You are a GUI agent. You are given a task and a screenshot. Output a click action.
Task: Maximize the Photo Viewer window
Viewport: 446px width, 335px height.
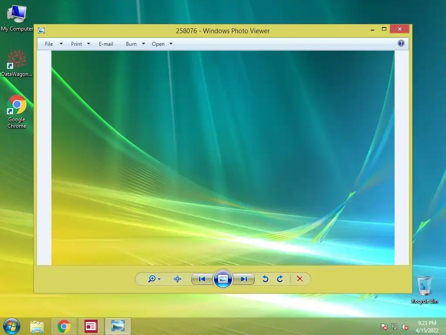(384, 29)
